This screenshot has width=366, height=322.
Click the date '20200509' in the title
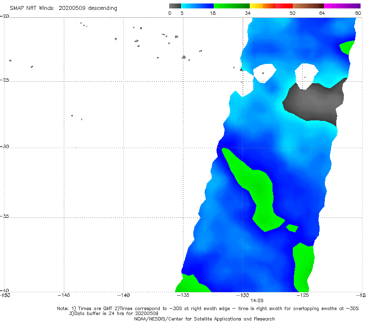(72, 8)
